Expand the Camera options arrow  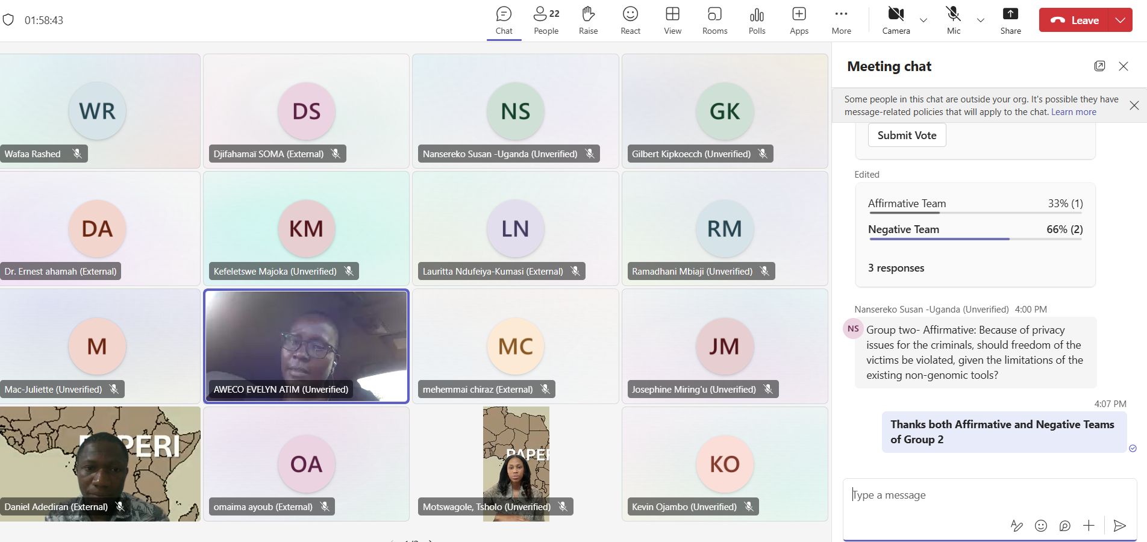point(923,20)
